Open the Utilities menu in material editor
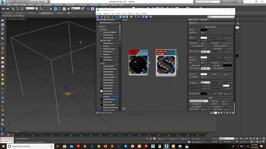The width and height of the screenshot is (266, 149). point(144,14)
